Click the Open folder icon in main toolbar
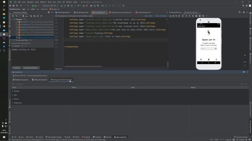Screen dimensions: 252x141 [10, 5]
